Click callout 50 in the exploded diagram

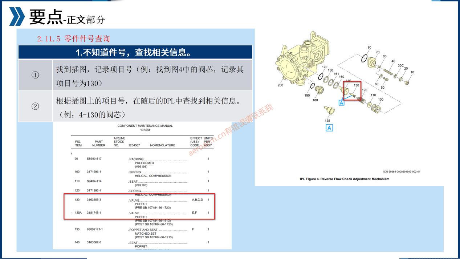point(383,88)
